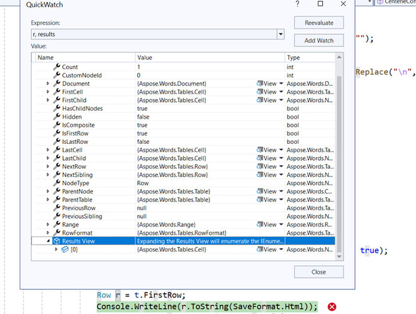Click the Reevaluate button
This screenshot has height=314, width=416.
point(318,23)
